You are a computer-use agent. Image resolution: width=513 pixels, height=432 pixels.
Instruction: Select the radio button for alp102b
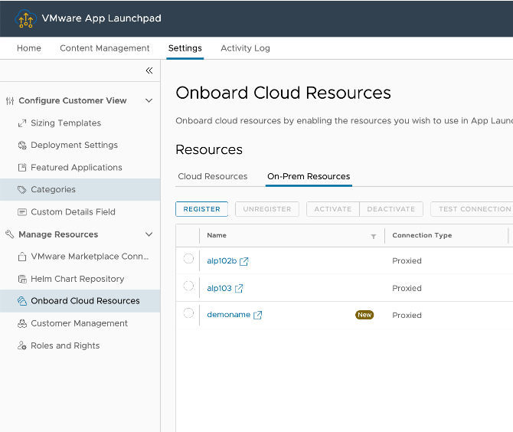(x=188, y=259)
